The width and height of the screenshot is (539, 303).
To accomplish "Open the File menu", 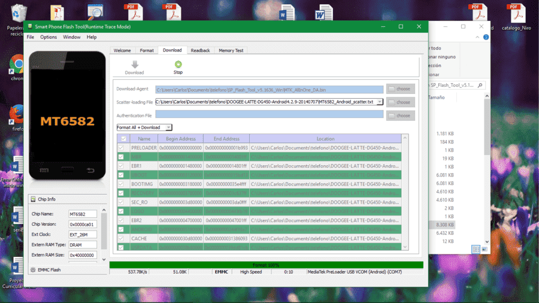I will pyautogui.click(x=31, y=37).
